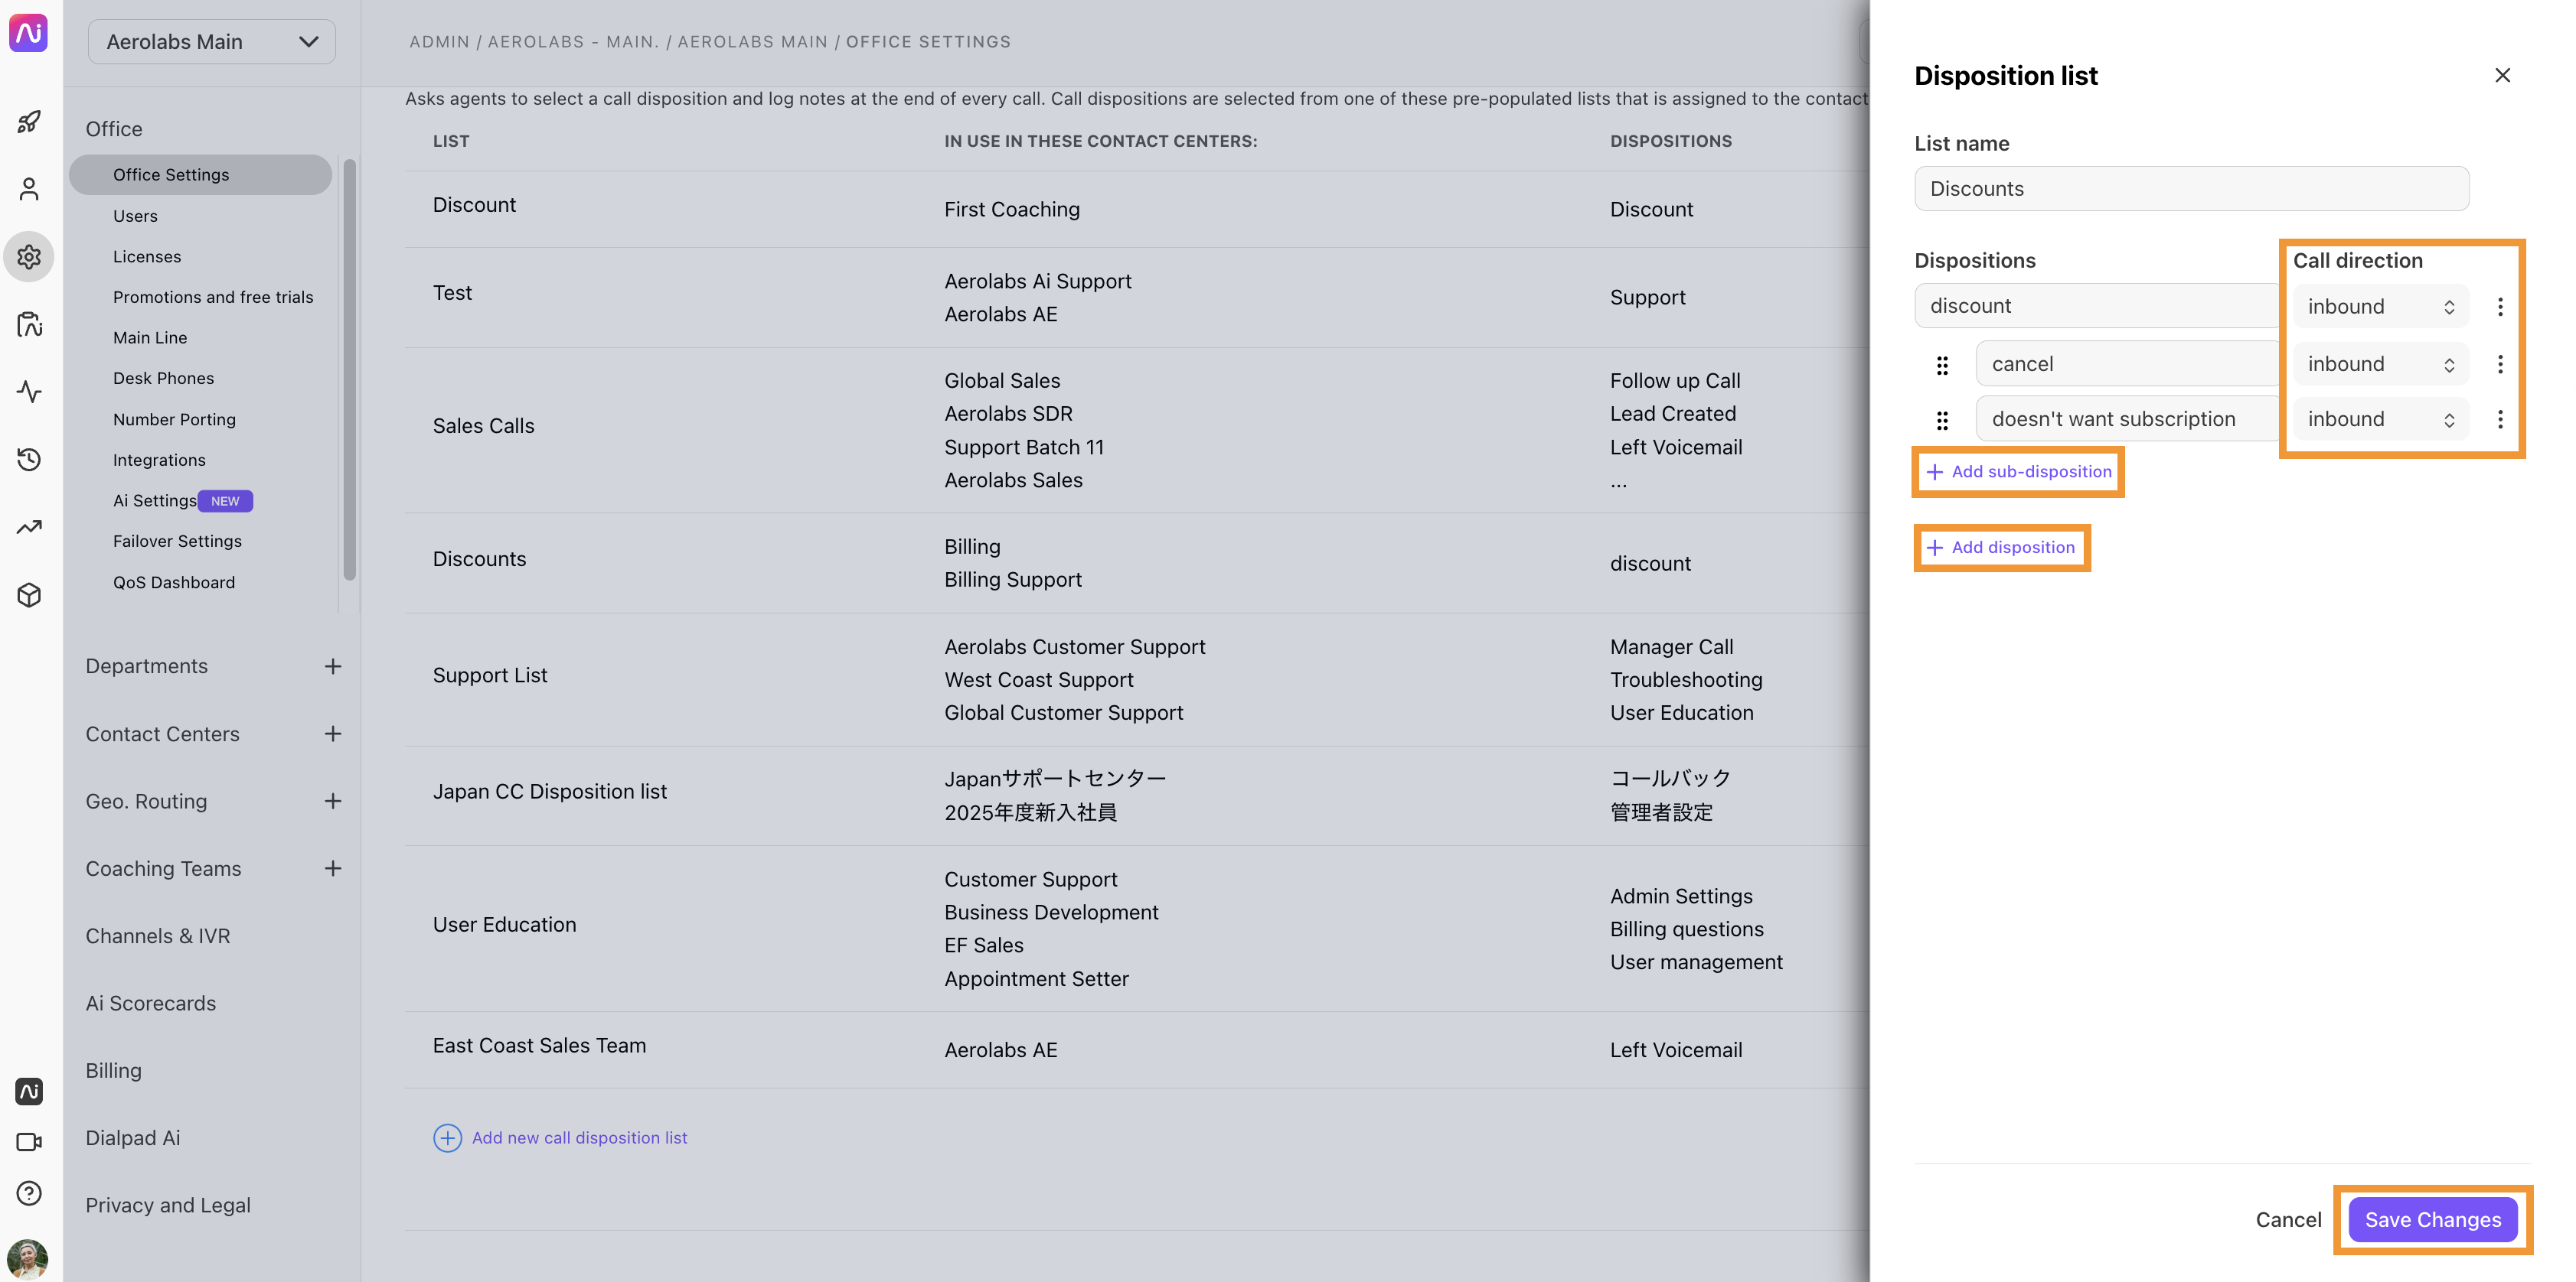
Task: Click the Office Settings menu item
Action: point(171,174)
